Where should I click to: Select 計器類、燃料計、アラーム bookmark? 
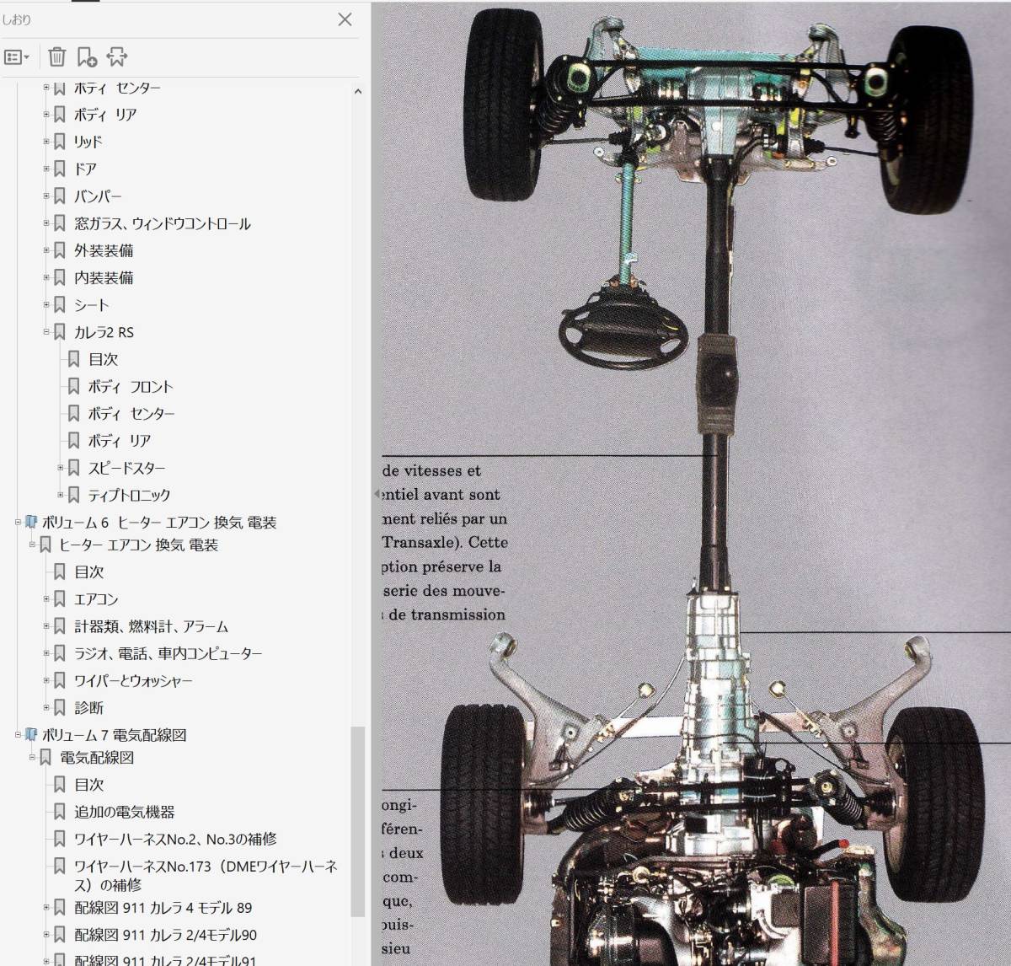pyautogui.click(x=152, y=626)
